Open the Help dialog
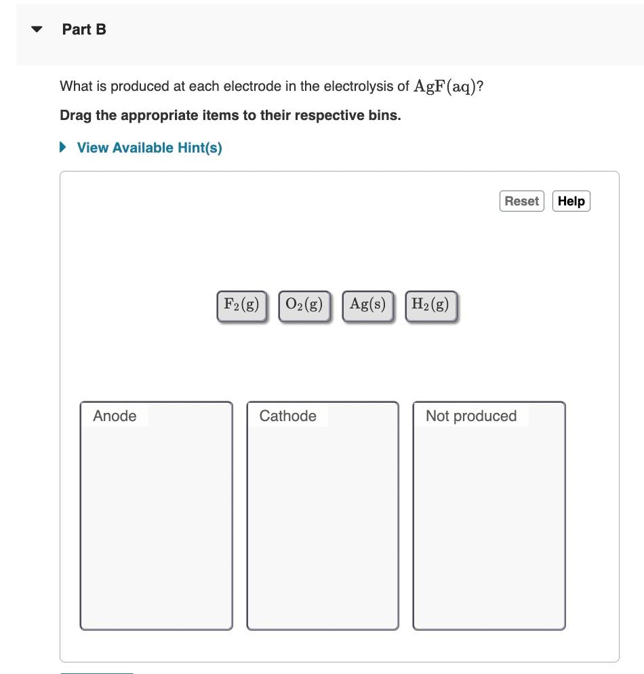644x674 pixels. pos(571,201)
